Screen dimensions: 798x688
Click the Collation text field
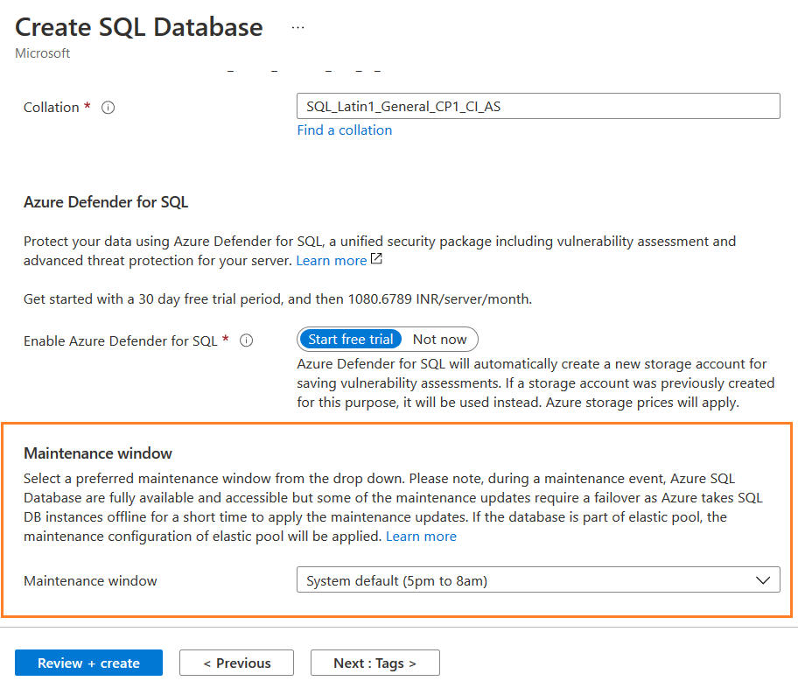pyautogui.click(x=537, y=107)
